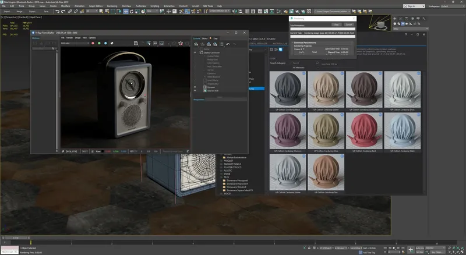This screenshot has width=466, height=255.
Task: Click the Stop button in Rendering dialog
Action: click(x=337, y=24)
